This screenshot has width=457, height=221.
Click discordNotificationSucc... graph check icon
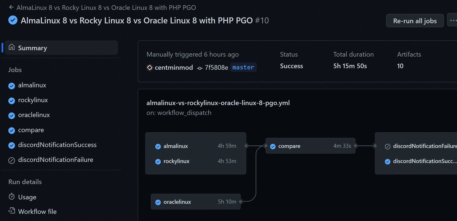coord(387,162)
